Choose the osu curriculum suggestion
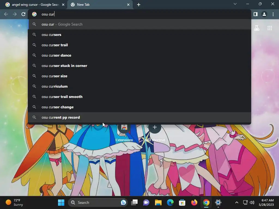This screenshot has height=209, width=279. [x=140, y=86]
